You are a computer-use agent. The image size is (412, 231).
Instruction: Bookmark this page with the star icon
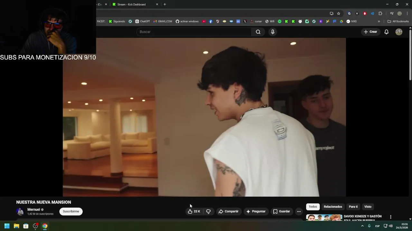click(339, 13)
